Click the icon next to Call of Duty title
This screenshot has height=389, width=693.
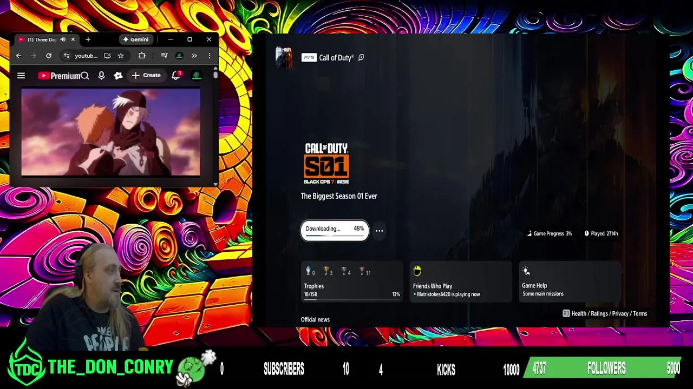tap(361, 58)
